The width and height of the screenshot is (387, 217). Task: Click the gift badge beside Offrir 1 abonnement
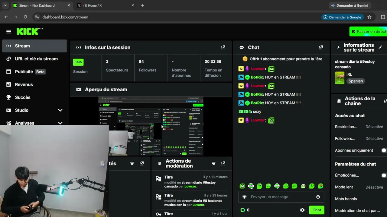point(245,59)
